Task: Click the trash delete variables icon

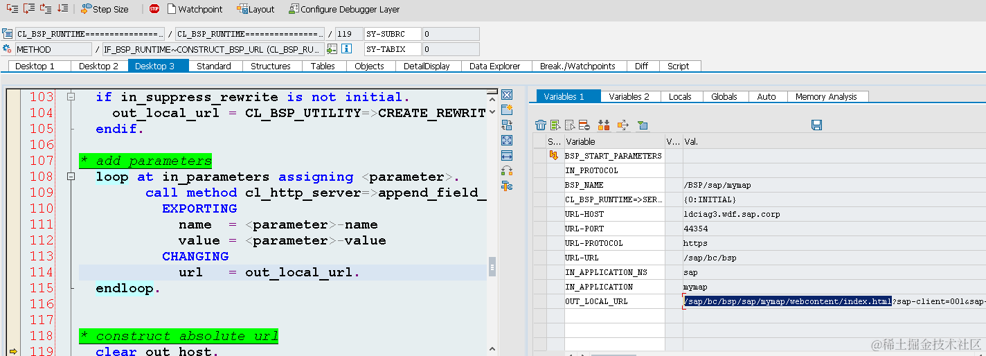Action: pyautogui.click(x=541, y=125)
